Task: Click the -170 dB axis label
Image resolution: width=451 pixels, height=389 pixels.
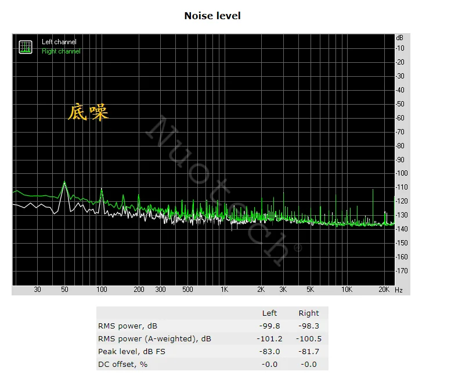Action: [x=402, y=271]
